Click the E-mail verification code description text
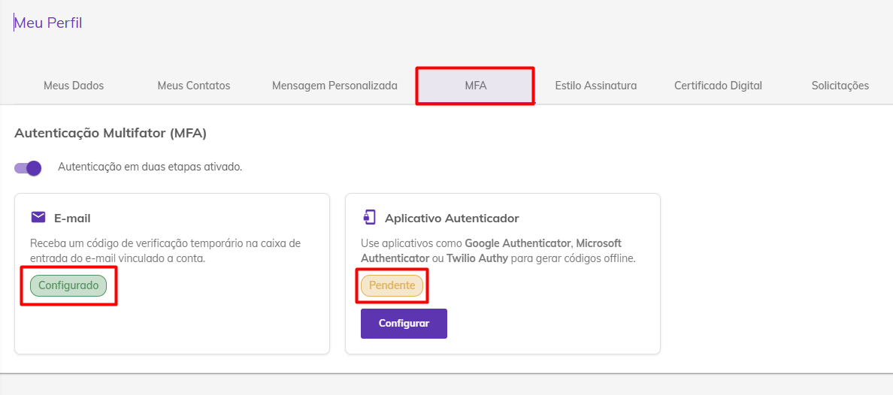This screenshot has height=395, width=893. click(165, 251)
